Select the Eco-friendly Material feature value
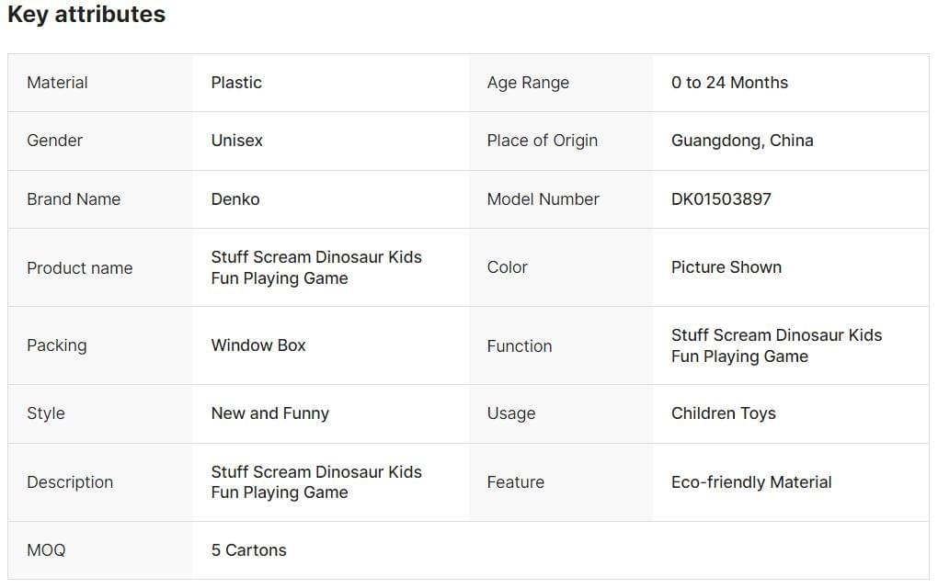This screenshot has height=588, width=938. coord(751,482)
